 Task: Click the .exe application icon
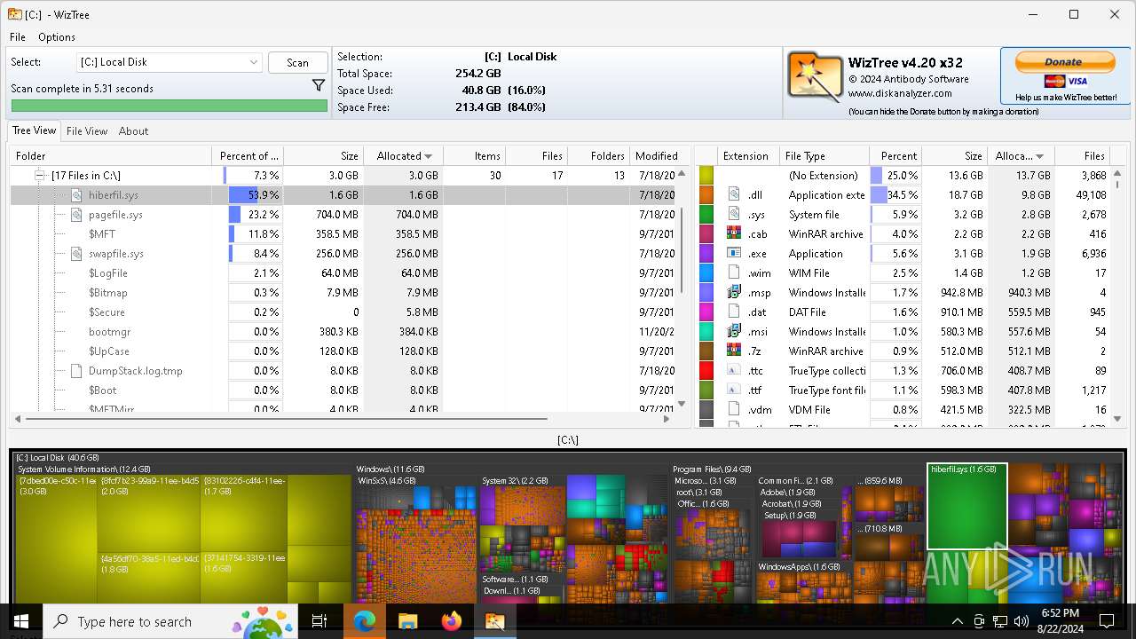pos(734,254)
